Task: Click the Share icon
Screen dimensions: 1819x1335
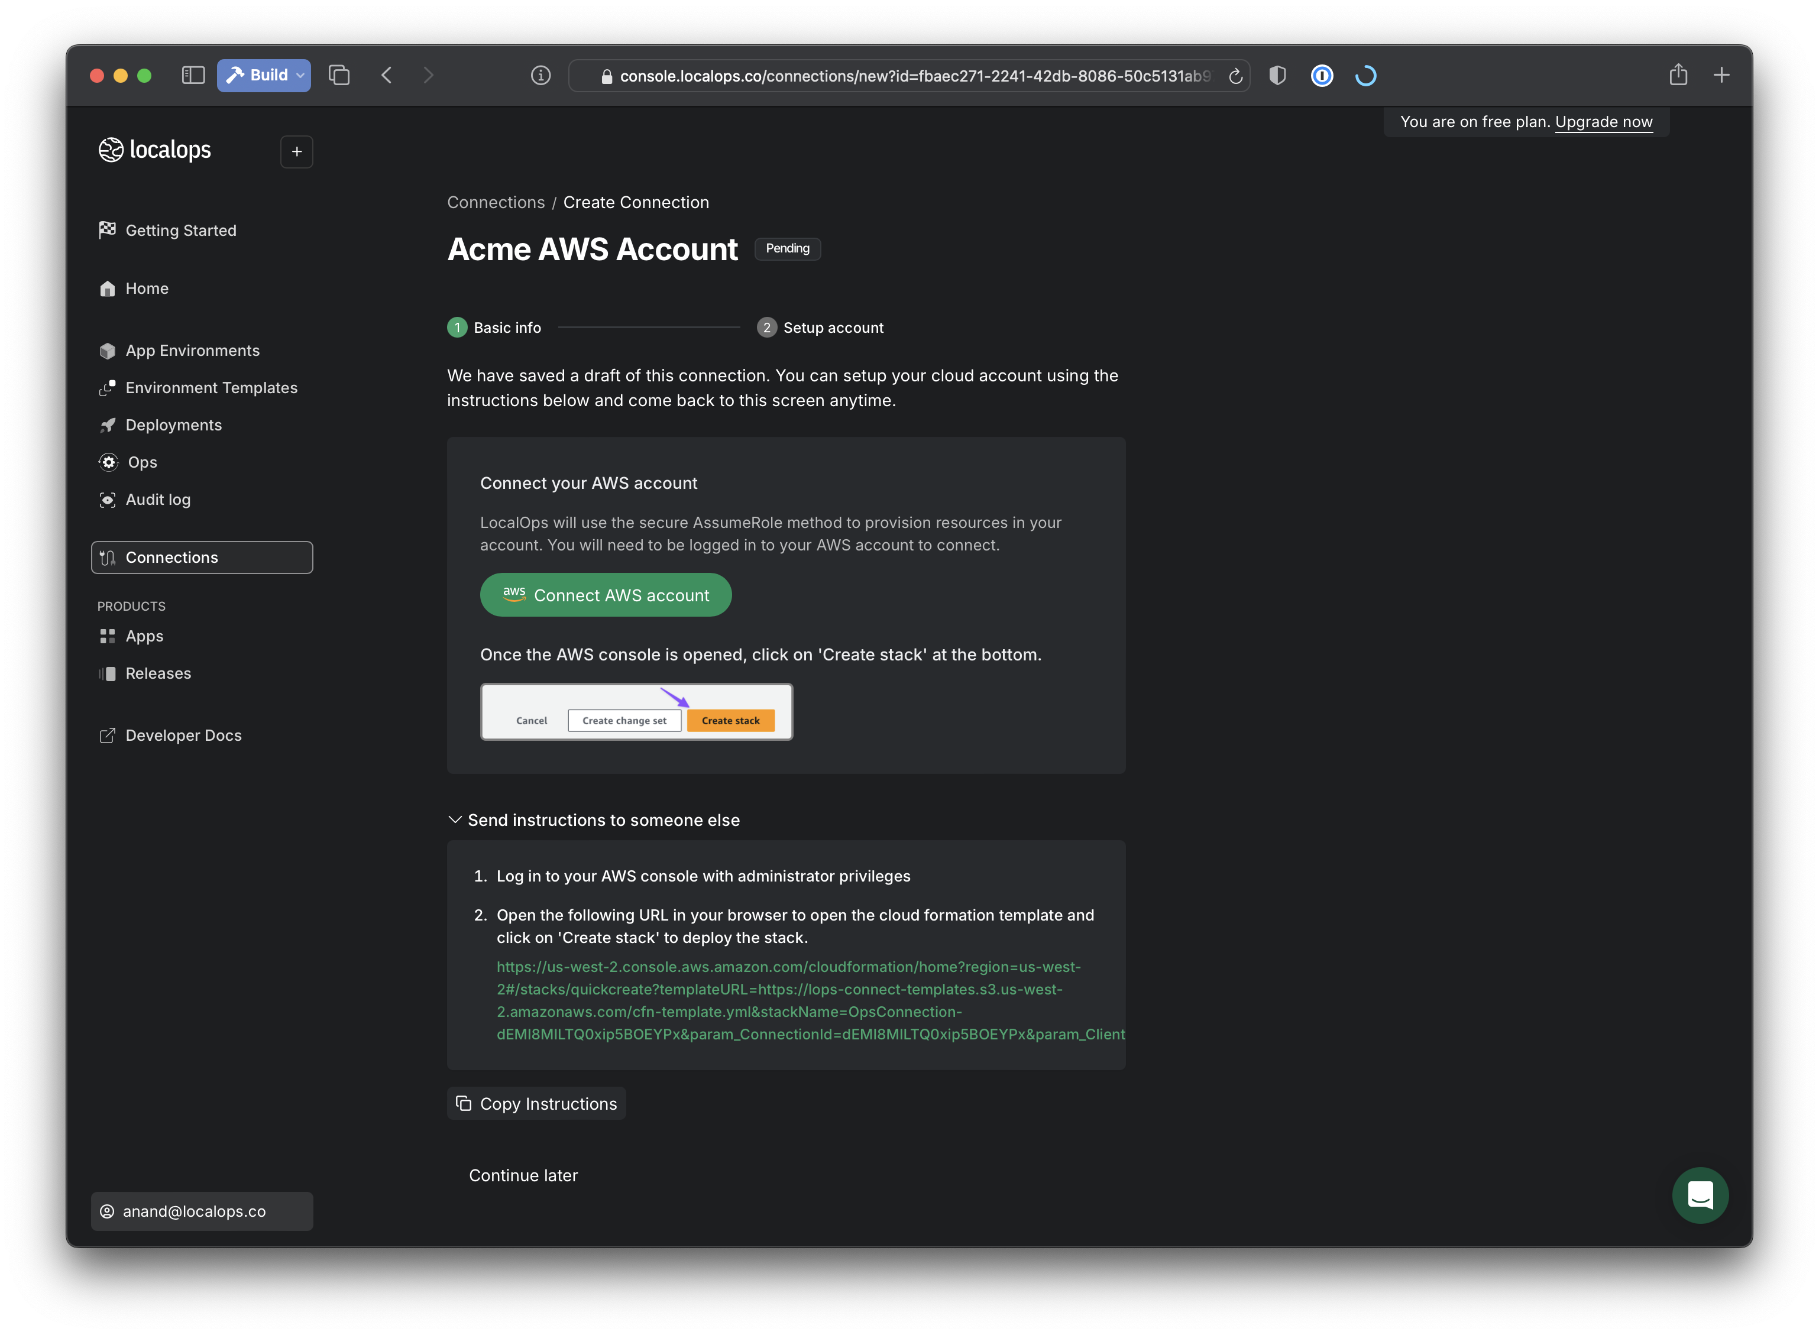Action: coord(1678,74)
